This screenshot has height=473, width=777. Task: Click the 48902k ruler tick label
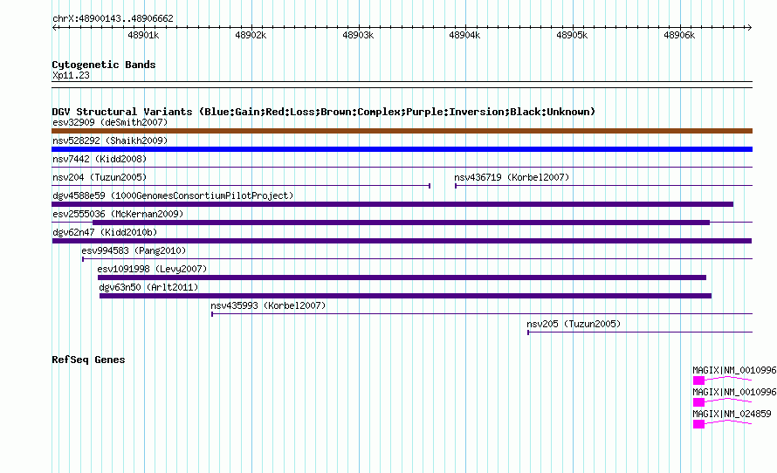[x=251, y=35]
